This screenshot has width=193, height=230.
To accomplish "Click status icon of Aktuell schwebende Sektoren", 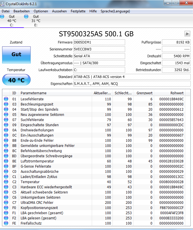I will (6, 192).
